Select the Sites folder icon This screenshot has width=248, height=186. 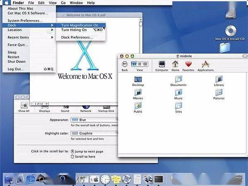tap(179, 106)
